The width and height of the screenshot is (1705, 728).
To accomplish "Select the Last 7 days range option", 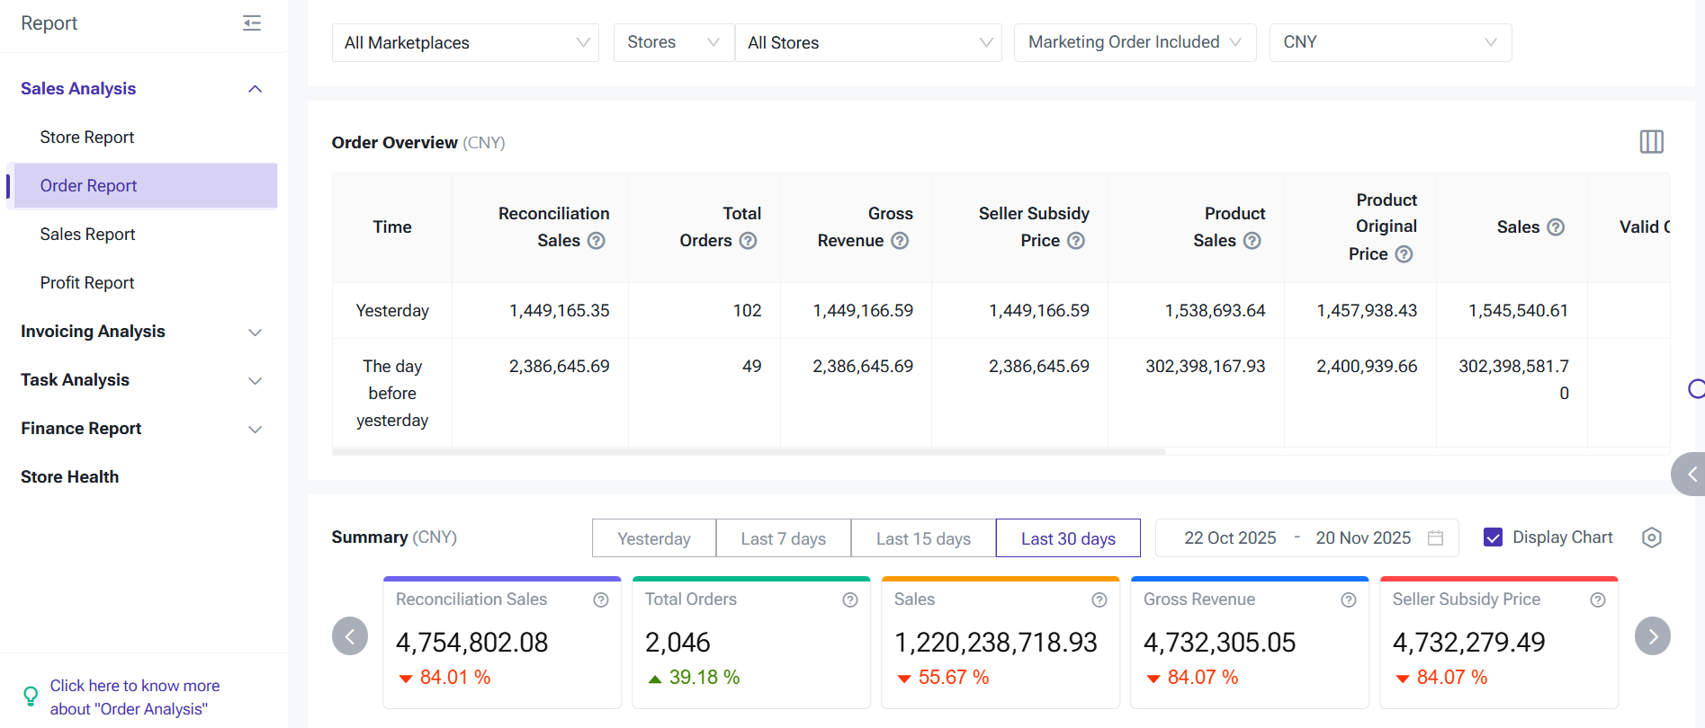I will (783, 538).
